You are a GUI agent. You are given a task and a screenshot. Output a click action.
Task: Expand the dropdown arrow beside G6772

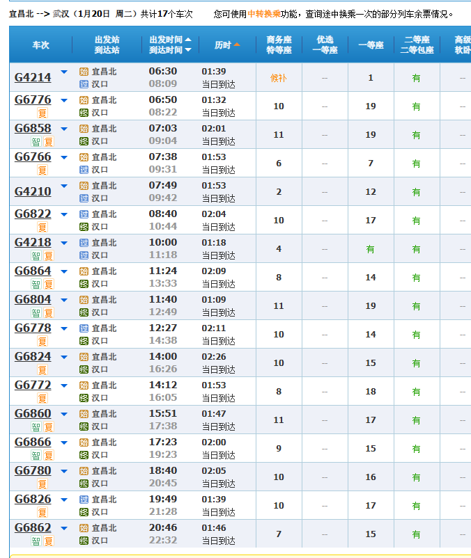(64, 385)
